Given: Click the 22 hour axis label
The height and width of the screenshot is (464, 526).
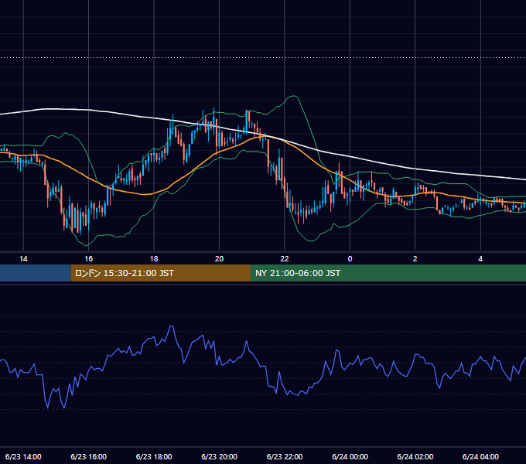Looking at the screenshot, I should (x=285, y=259).
